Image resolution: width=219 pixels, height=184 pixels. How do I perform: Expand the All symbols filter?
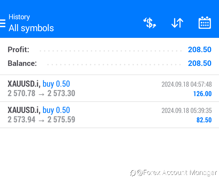[31, 28]
